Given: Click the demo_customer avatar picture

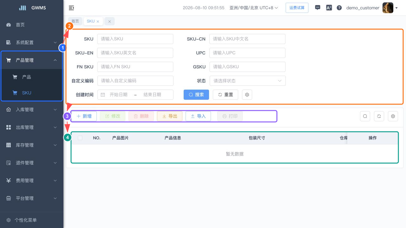Looking at the screenshot, I should tap(388, 8).
